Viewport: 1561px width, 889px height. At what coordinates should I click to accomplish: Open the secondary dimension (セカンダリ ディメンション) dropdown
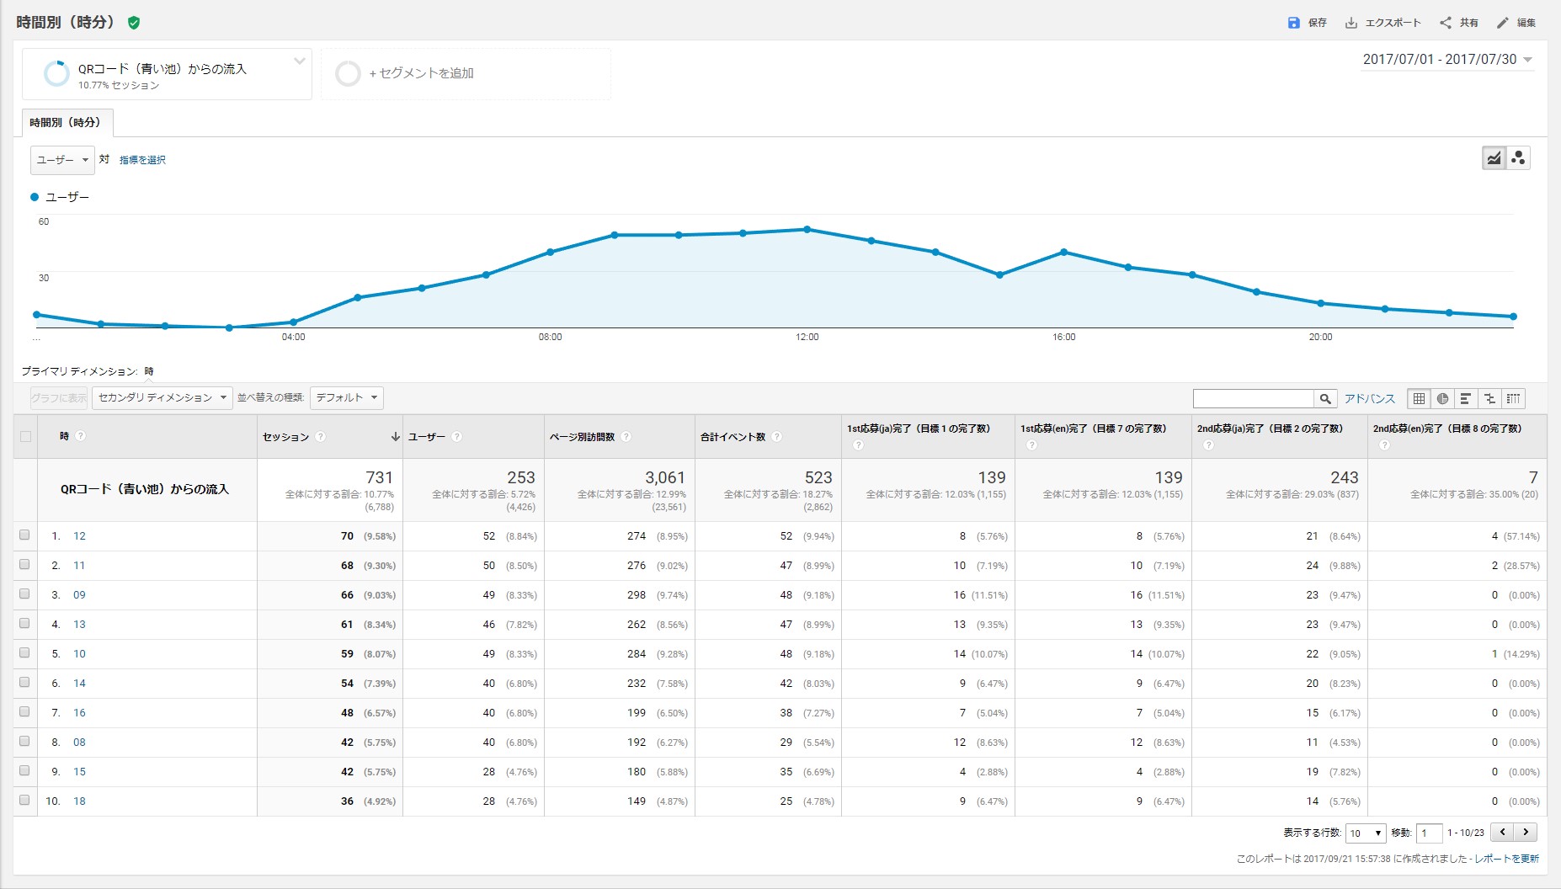click(x=162, y=397)
